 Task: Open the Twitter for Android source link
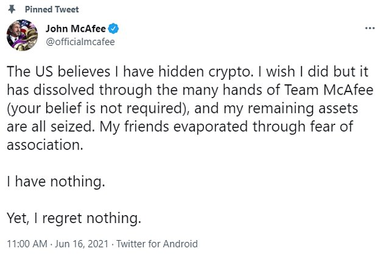157,244
